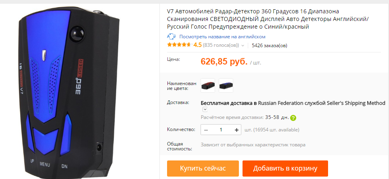
Task: Open the 835 голоса(ов) reviews link
Action: coord(221,46)
